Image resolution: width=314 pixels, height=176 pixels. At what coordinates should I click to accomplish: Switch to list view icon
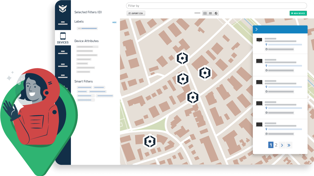(210, 13)
